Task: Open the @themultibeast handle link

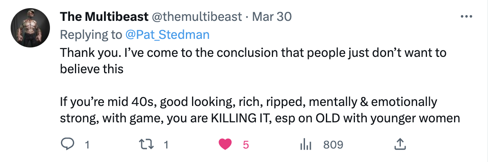Action: click(x=197, y=16)
